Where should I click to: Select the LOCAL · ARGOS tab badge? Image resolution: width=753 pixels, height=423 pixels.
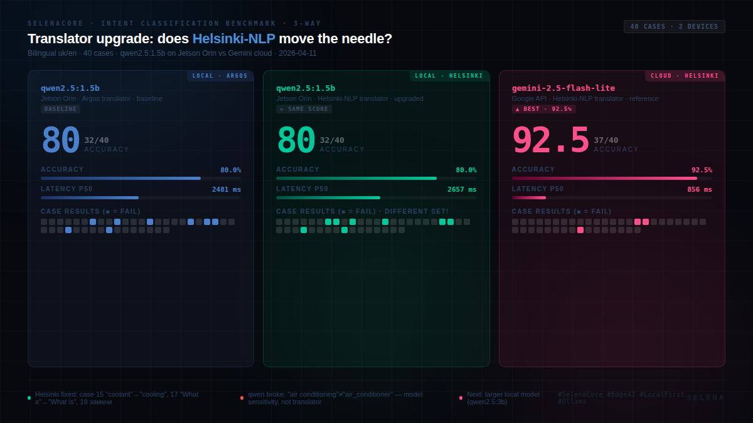pos(220,75)
